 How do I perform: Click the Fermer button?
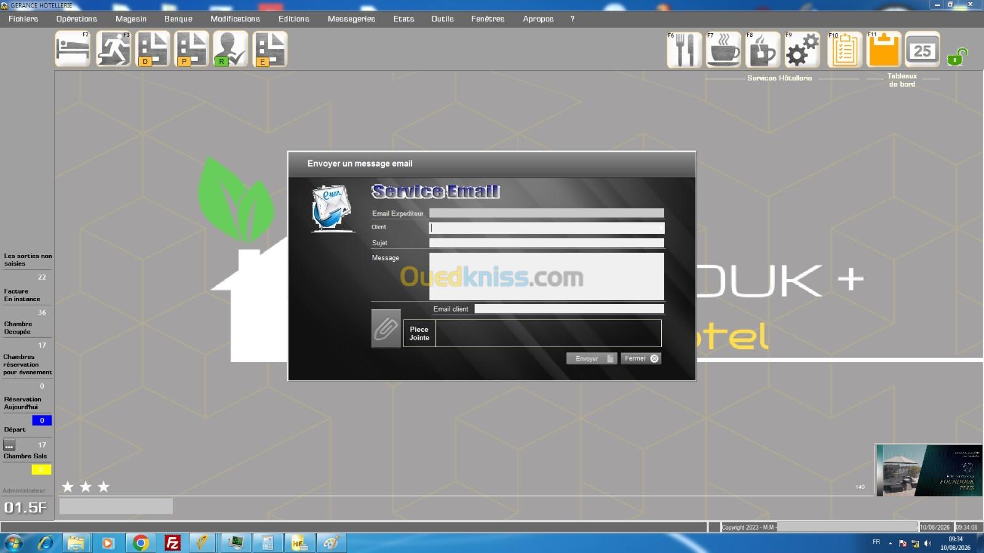[641, 358]
